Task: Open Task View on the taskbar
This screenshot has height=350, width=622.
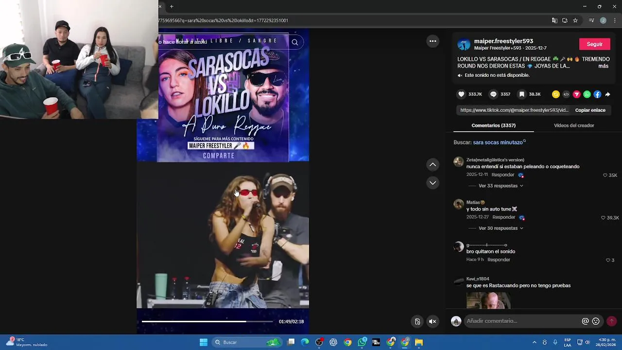Action: [291, 342]
